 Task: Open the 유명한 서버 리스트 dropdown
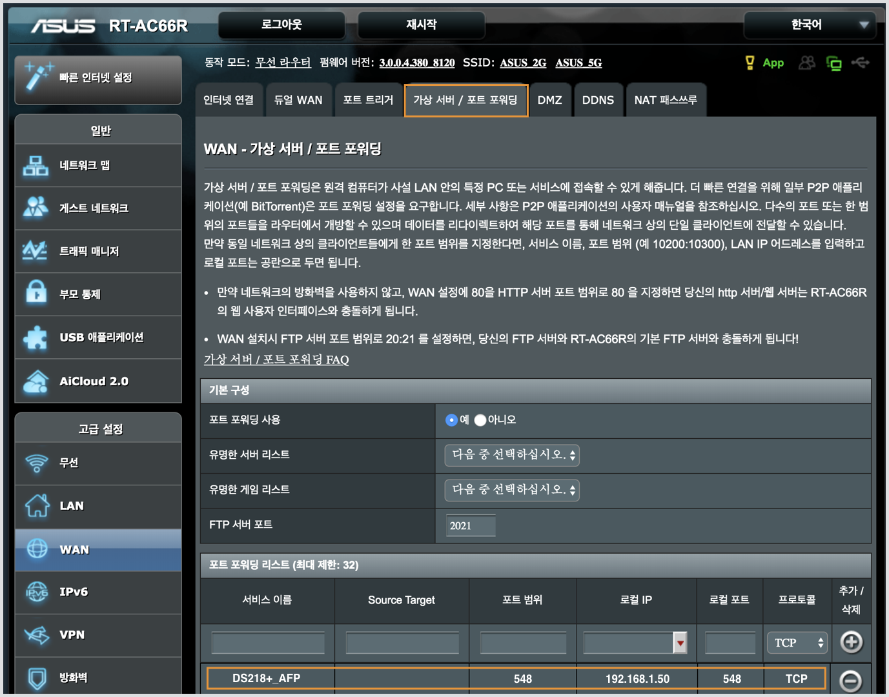pos(511,455)
